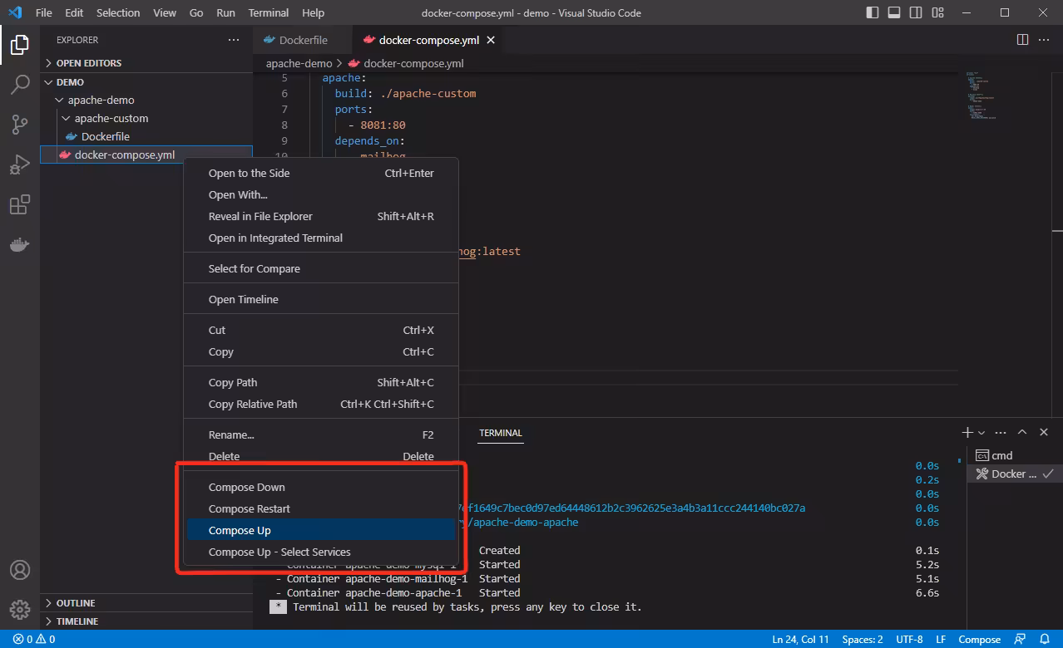Viewport: 1063px width, 648px height.
Task: Click the feedback icon in status bar
Action: tap(1021, 640)
